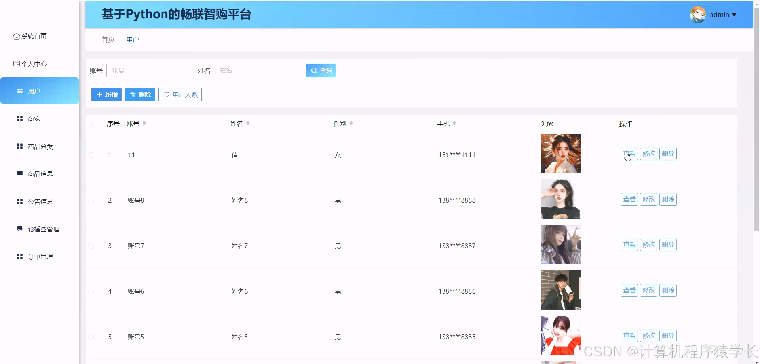The image size is (760, 364).
Task: Open avatar thumbnail of 账号8
Action: pyautogui.click(x=561, y=199)
